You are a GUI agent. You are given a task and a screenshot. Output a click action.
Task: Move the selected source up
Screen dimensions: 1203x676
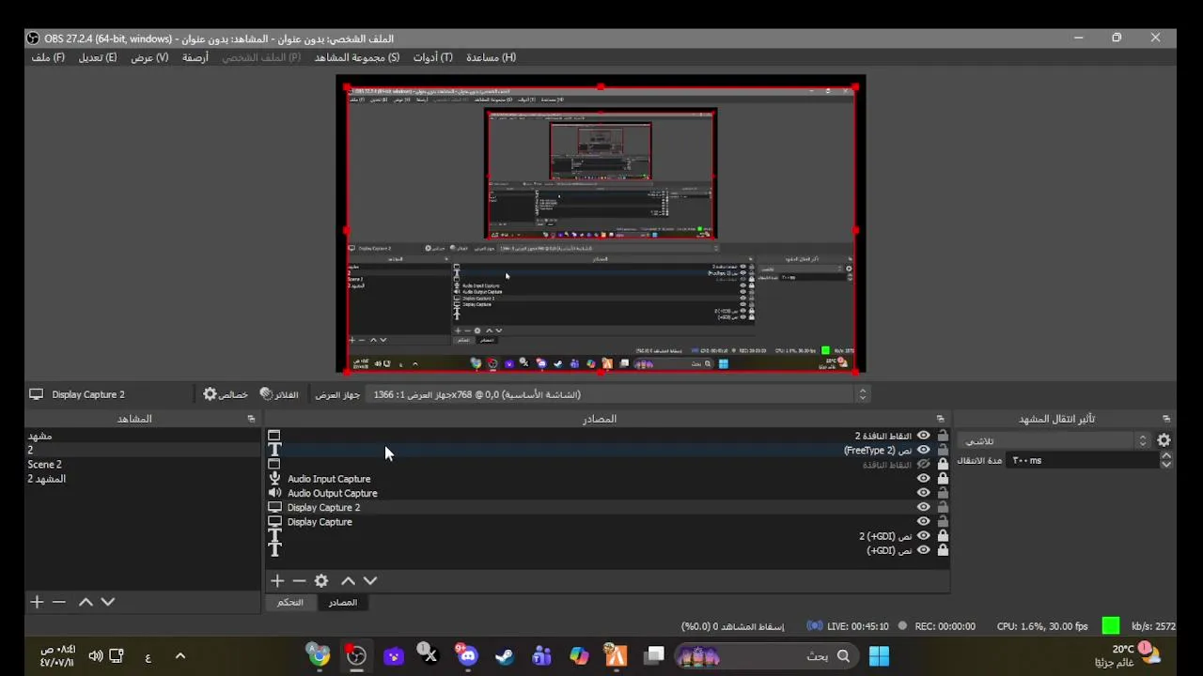(348, 581)
